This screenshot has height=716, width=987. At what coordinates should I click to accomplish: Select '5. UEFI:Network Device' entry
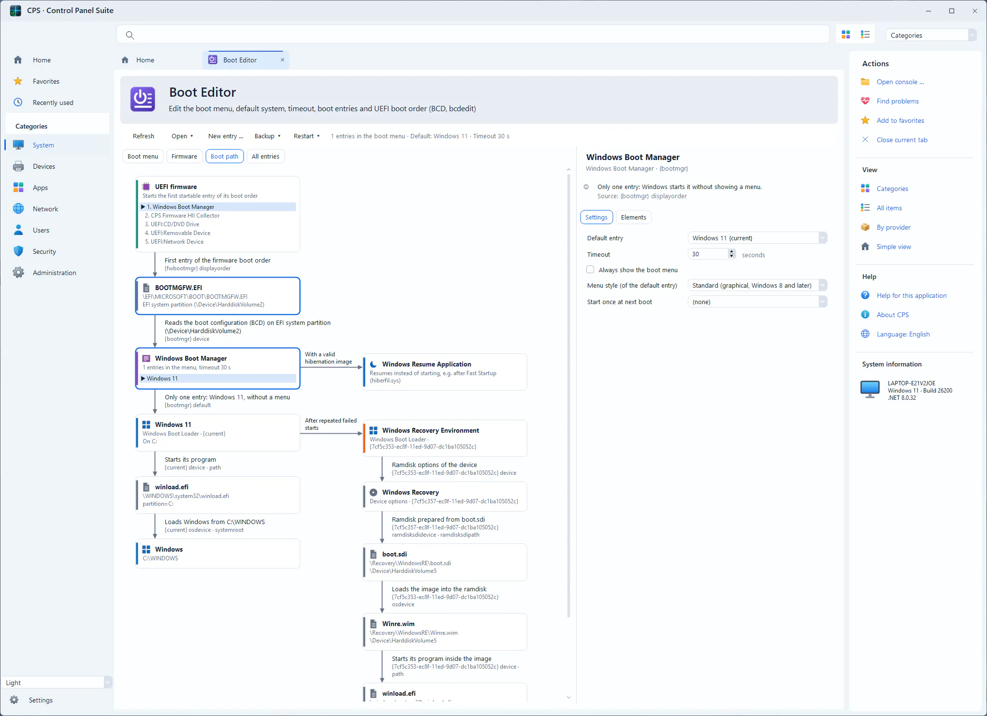pos(174,242)
